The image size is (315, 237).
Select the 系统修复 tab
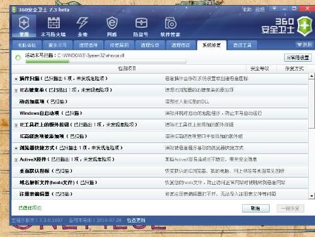[212, 45]
